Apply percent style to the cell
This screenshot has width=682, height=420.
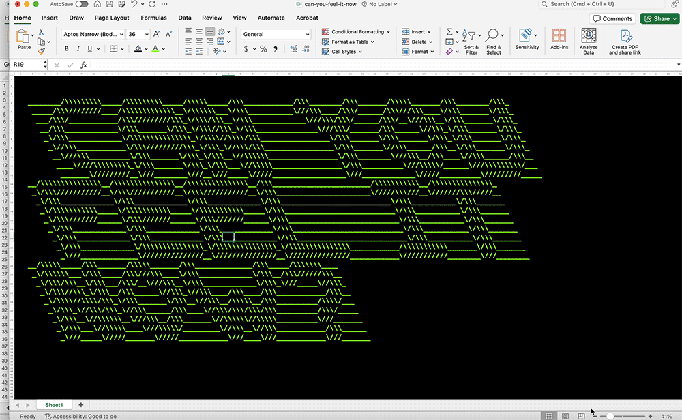[263, 49]
